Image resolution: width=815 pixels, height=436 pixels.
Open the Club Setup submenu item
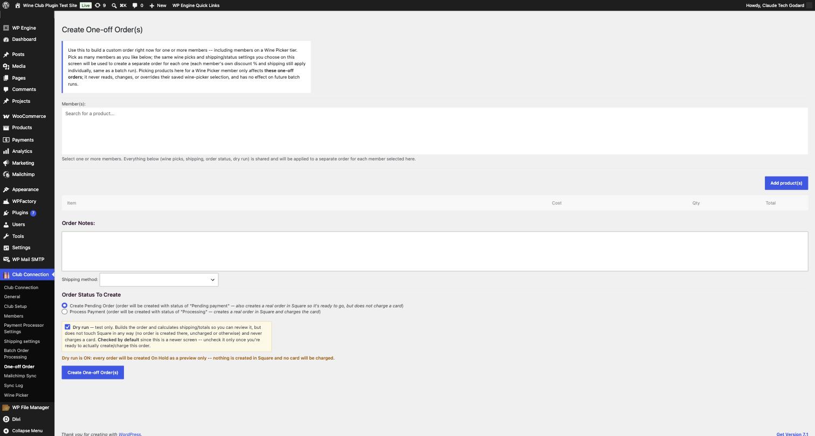pyautogui.click(x=15, y=306)
